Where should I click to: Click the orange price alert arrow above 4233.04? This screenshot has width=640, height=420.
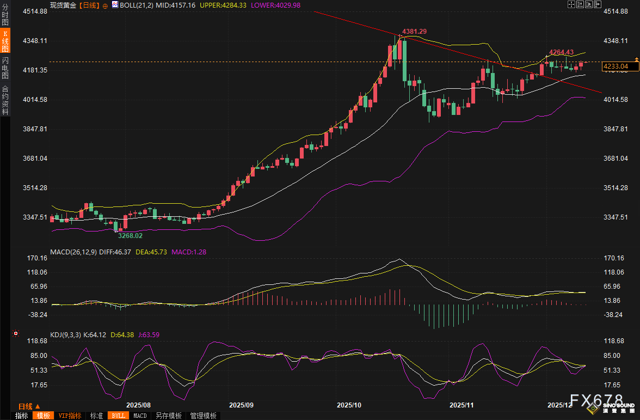[636, 58]
